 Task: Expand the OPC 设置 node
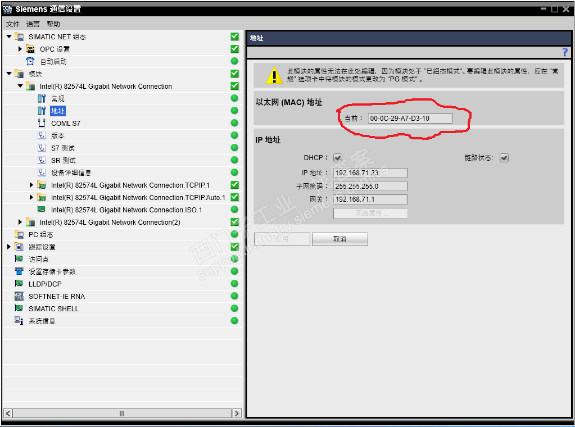[x=20, y=49]
